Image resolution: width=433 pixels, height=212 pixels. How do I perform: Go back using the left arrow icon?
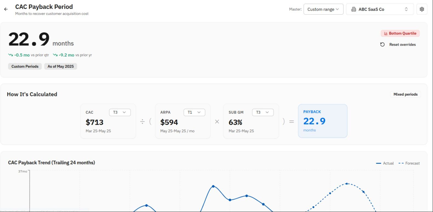point(6,9)
